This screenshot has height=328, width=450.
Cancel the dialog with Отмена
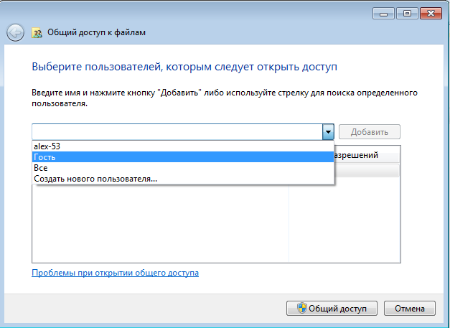point(410,309)
